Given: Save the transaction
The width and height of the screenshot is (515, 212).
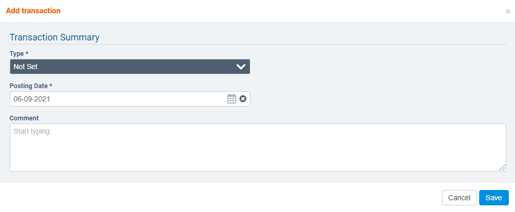Looking at the screenshot, I should 493,198.
